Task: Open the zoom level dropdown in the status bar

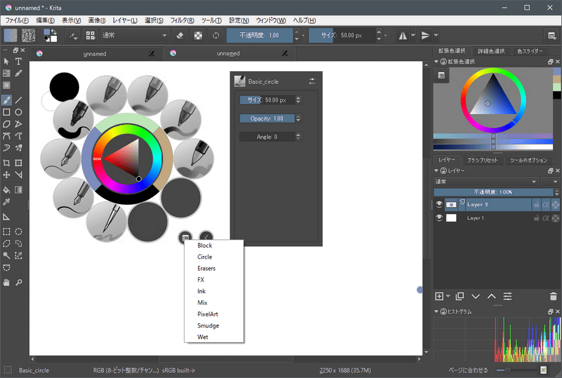Action: (468, 370)
